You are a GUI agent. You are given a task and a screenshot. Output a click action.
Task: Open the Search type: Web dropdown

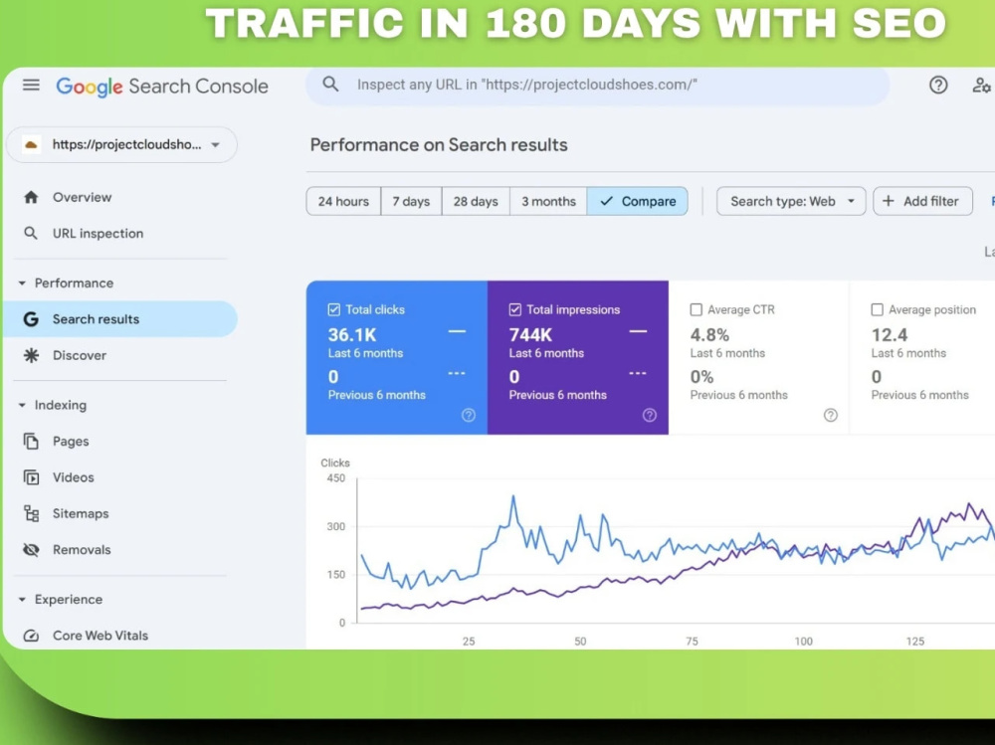pos(791,201)
